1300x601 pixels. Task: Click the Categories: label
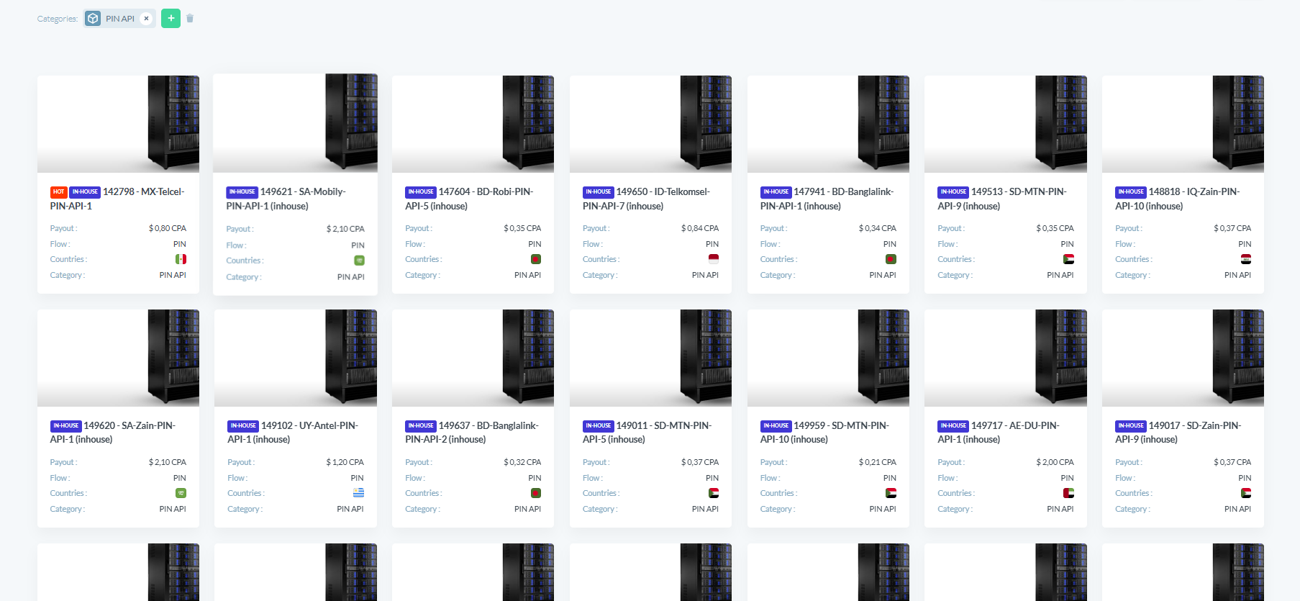(x=58, y=19)
